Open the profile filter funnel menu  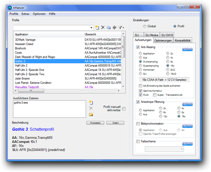click(121, 27)
